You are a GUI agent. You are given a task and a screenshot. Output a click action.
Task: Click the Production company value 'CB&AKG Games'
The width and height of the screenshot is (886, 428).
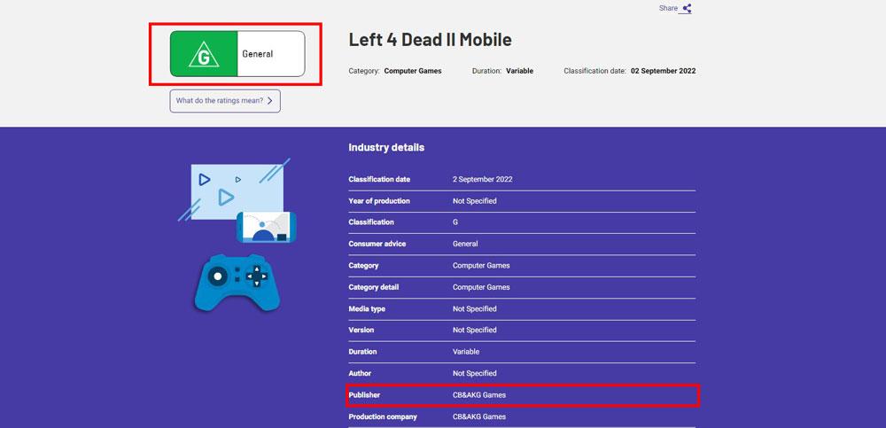pyautogui.click(x=479, y=416)
